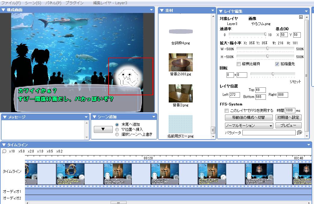This screenshot has height=204, width=314.
Task: Select 名前用ダミー.png material thumbnail
Action: click(x=181, y=124)
